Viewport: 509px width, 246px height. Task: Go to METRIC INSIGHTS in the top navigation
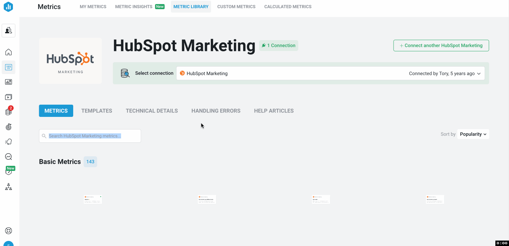[x=133, y=6]
